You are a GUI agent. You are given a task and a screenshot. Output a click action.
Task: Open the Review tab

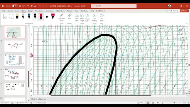pyautogui.click(x=70, y=11)
